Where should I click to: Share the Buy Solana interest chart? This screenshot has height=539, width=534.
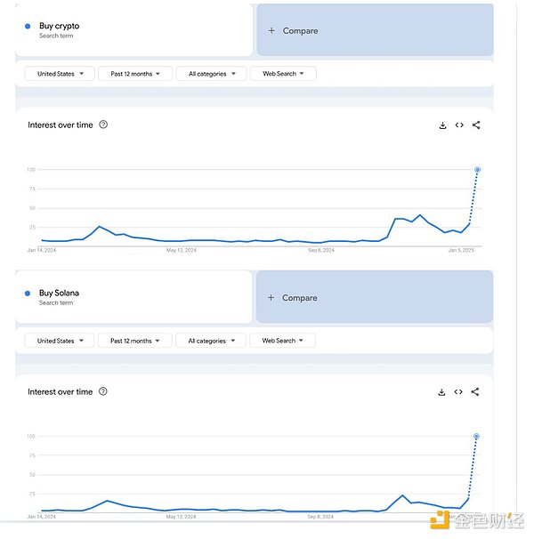tap(475, 392)
